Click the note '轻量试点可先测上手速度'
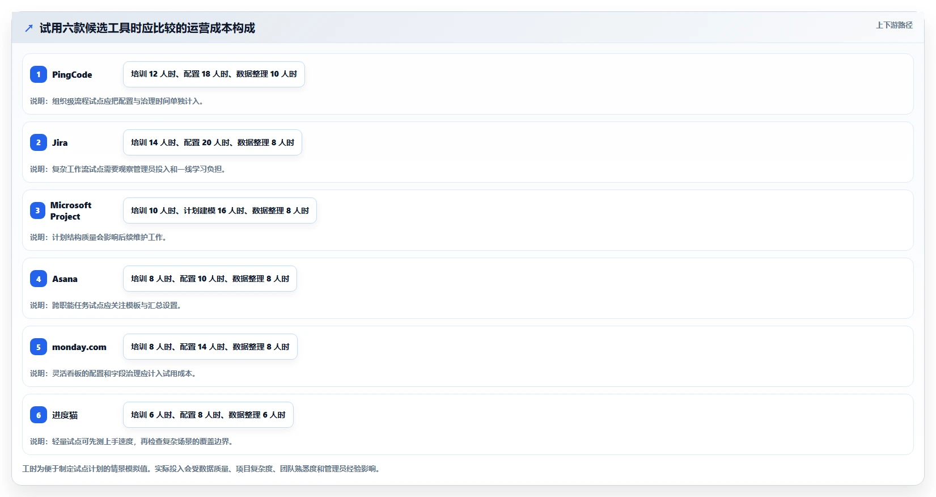 pos(132,441)
